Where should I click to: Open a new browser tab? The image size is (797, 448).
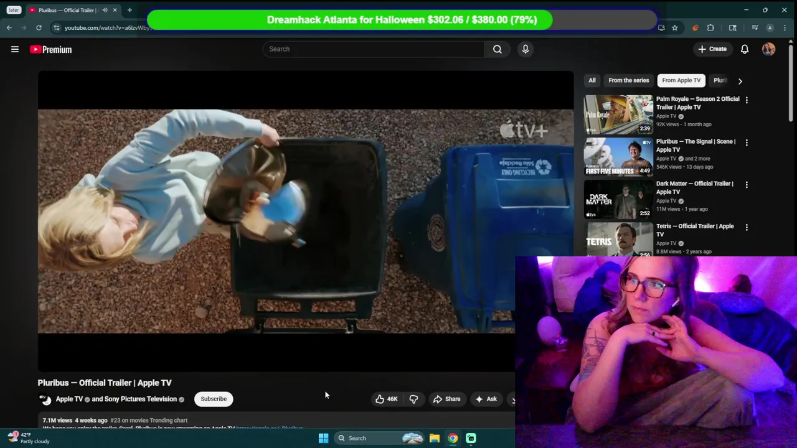130,10
